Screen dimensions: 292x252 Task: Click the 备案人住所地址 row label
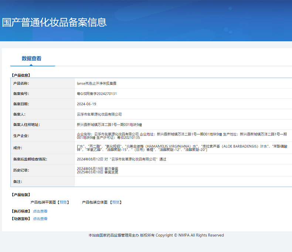(27, 125)
